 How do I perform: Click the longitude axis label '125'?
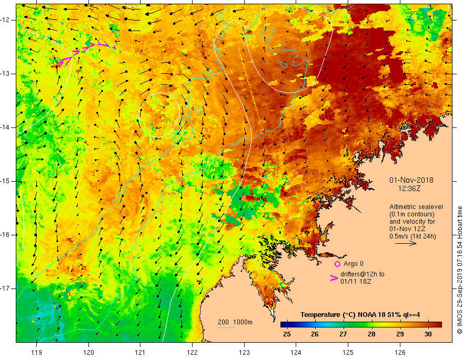[x=348, y=352]
